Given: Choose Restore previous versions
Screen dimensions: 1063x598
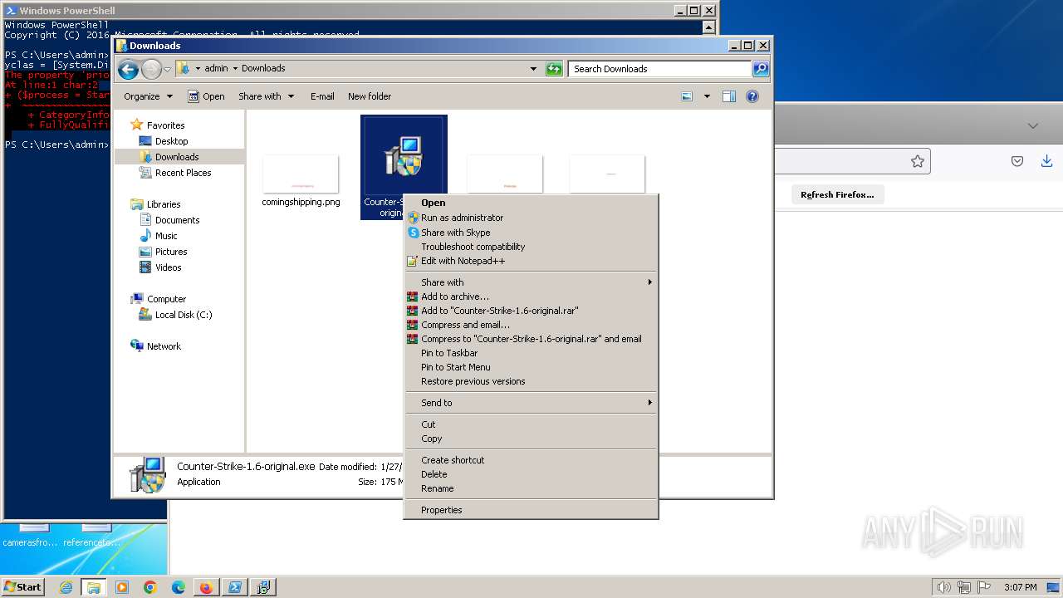Looking at the screenshot, I should (x=531, y=381).
